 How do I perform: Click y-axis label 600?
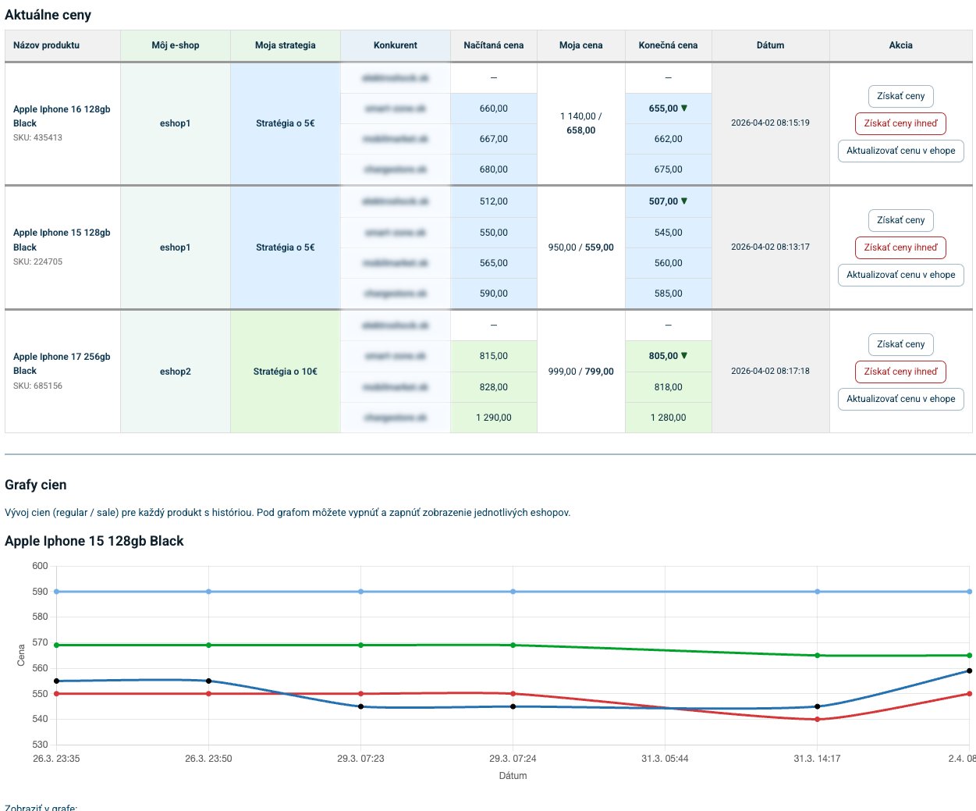[40, 566]
